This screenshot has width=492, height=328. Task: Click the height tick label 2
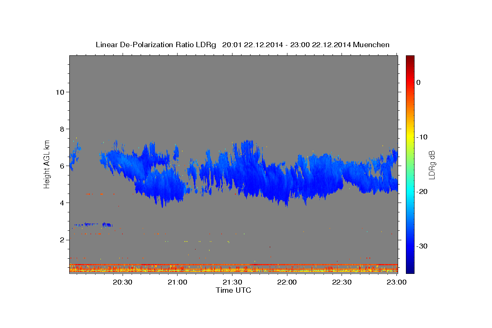[62, 239]
